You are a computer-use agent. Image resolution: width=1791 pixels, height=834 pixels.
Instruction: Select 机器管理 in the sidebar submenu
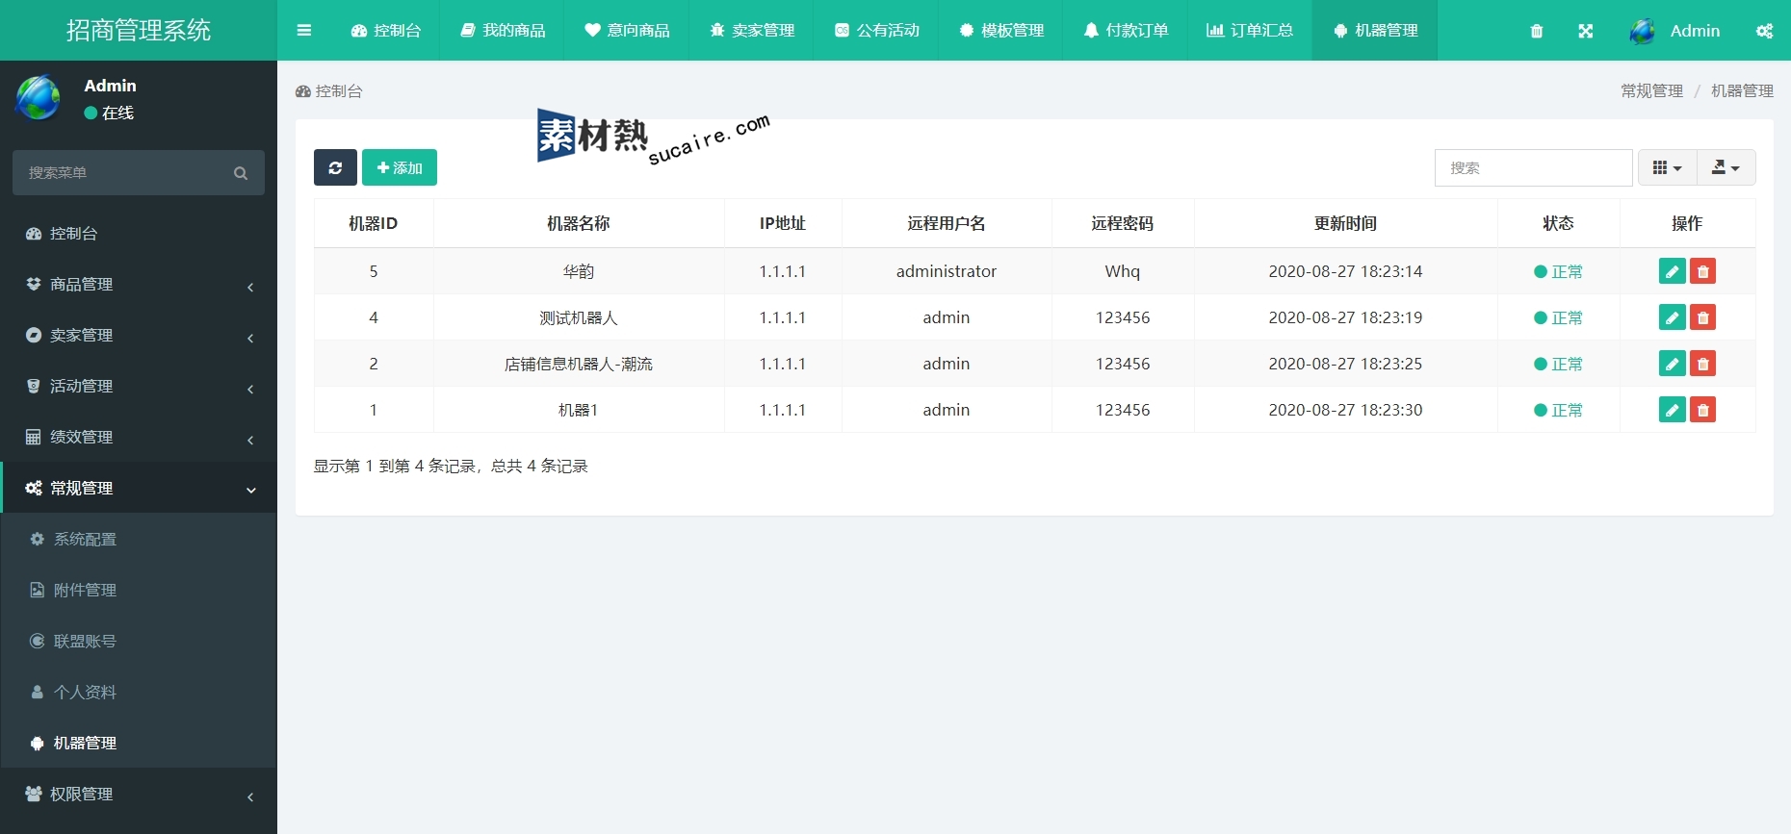pyautogui.click(x=139, y=744)
